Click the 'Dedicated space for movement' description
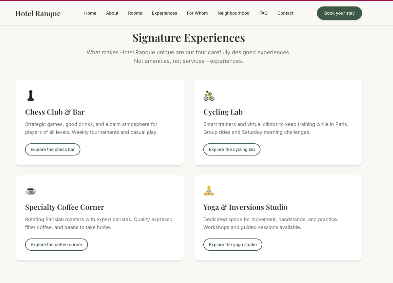 271,223
